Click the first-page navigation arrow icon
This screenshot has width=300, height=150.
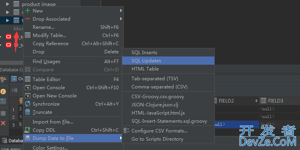[15, 90]
